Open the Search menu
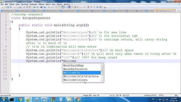The image size is (181, 102). pos(12,4)
